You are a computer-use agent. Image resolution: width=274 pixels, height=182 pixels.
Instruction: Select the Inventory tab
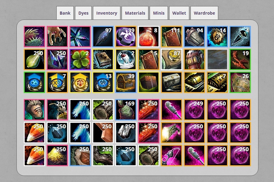[x=107, y=13]
